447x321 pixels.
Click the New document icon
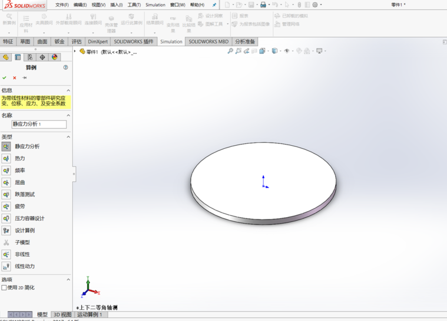click(x=227, y=5)
